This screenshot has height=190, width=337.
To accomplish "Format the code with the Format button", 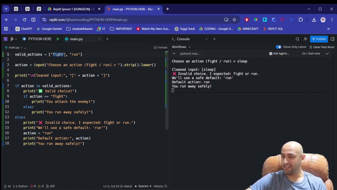I will tap(160, 47).
